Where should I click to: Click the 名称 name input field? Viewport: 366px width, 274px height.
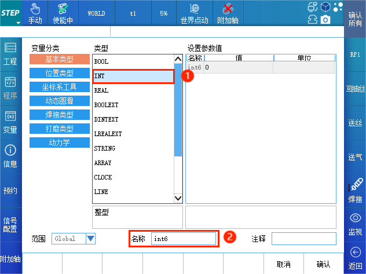184,238
